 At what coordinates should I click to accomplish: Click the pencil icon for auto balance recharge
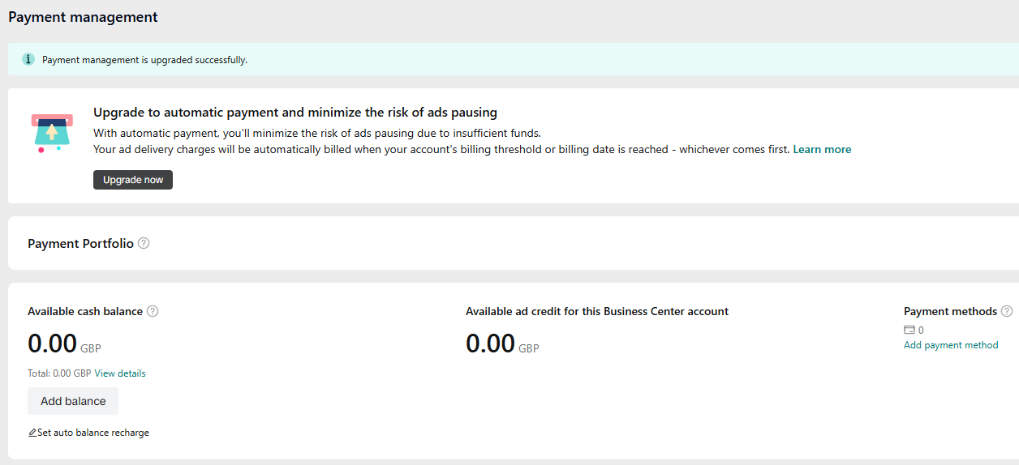click(32, 433)
